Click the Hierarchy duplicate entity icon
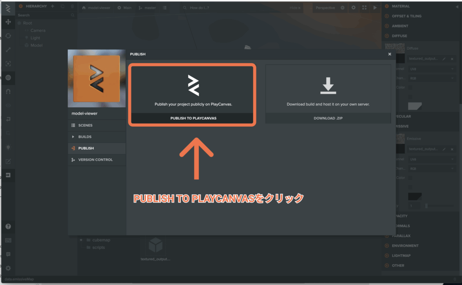This screenshot has height=285, width=462. 62,6
